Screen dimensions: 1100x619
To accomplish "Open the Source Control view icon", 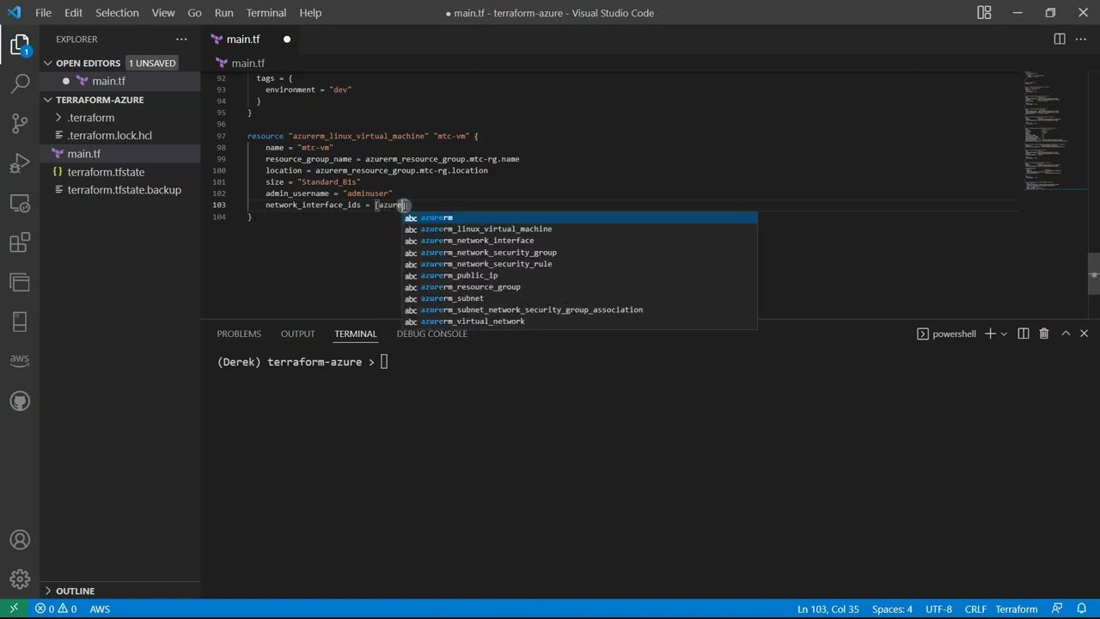I will pos(20,123).
